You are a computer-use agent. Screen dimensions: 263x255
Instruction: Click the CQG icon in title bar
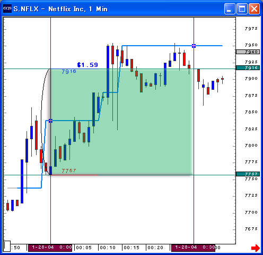click(x=7, y=8)
